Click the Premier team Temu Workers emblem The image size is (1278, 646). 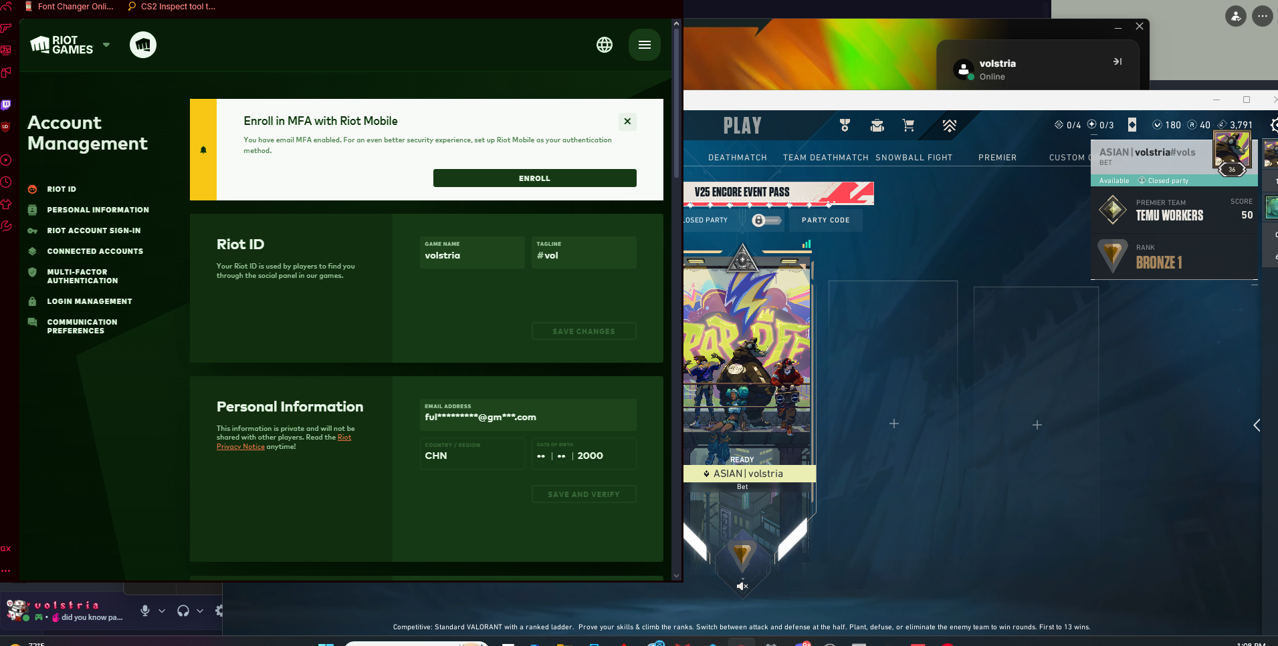point(1113,210)
